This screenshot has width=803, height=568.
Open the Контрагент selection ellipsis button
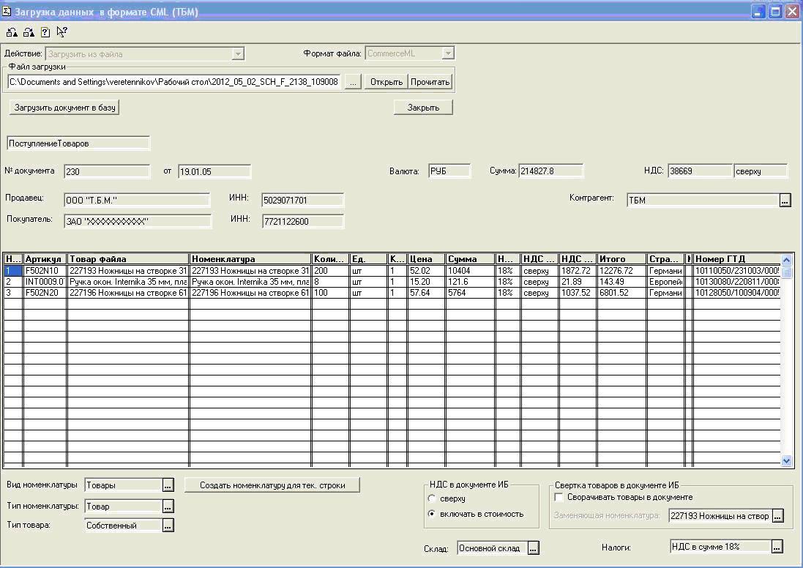(785, 201)
